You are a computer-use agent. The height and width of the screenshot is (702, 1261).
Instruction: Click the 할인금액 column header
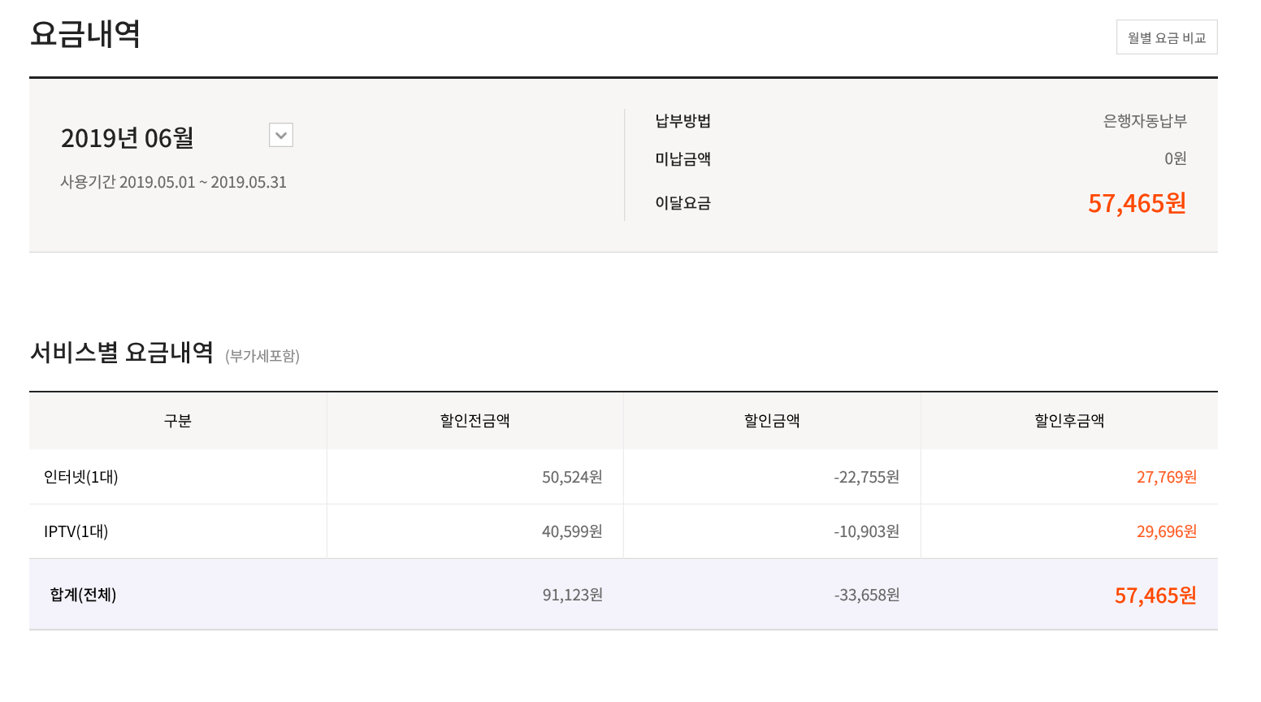tap(772, 421)
